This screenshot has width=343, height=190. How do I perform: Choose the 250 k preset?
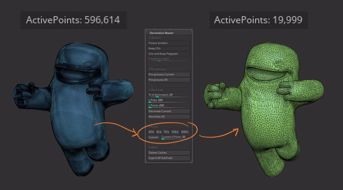(x=185, y=132)
